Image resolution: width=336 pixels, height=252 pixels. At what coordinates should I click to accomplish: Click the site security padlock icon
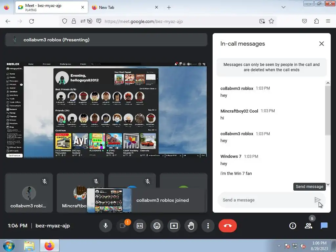coord(74,21)
